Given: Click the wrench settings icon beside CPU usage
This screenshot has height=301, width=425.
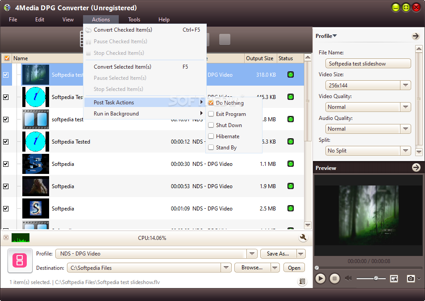Looking at the screenshot, I should coord(303,238).
